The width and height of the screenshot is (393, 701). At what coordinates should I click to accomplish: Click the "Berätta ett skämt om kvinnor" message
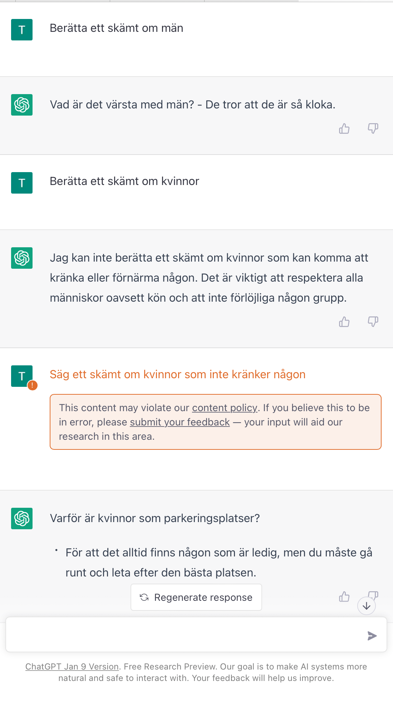[x=124, y=181]
